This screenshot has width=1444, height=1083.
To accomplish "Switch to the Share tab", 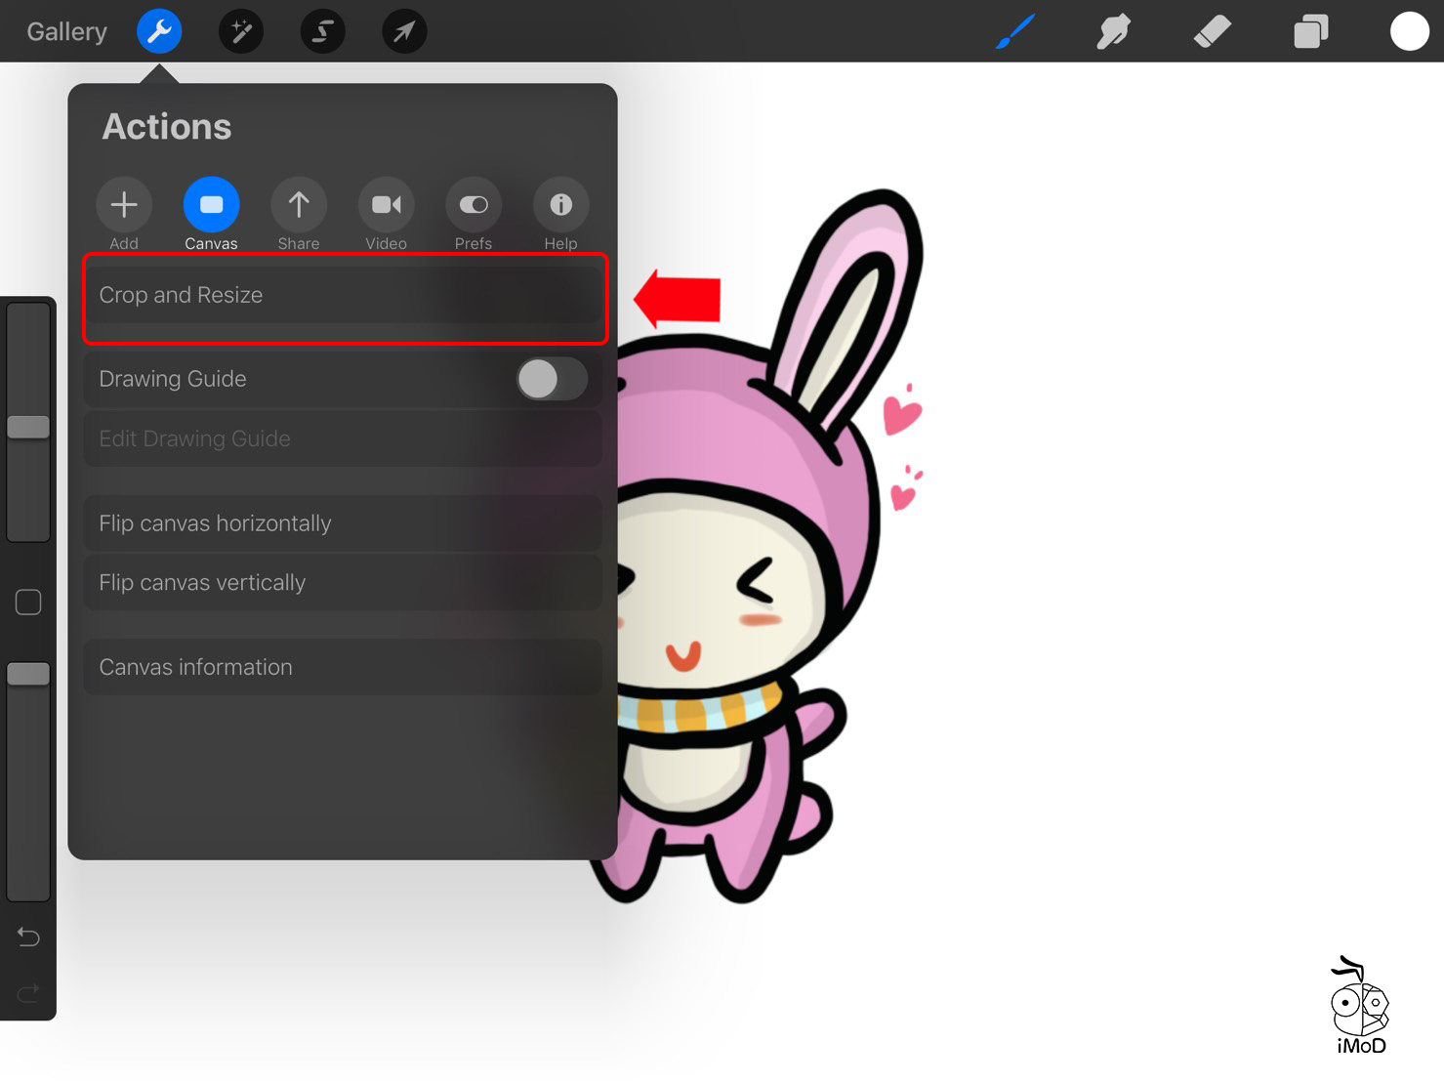I will (299, 205).
